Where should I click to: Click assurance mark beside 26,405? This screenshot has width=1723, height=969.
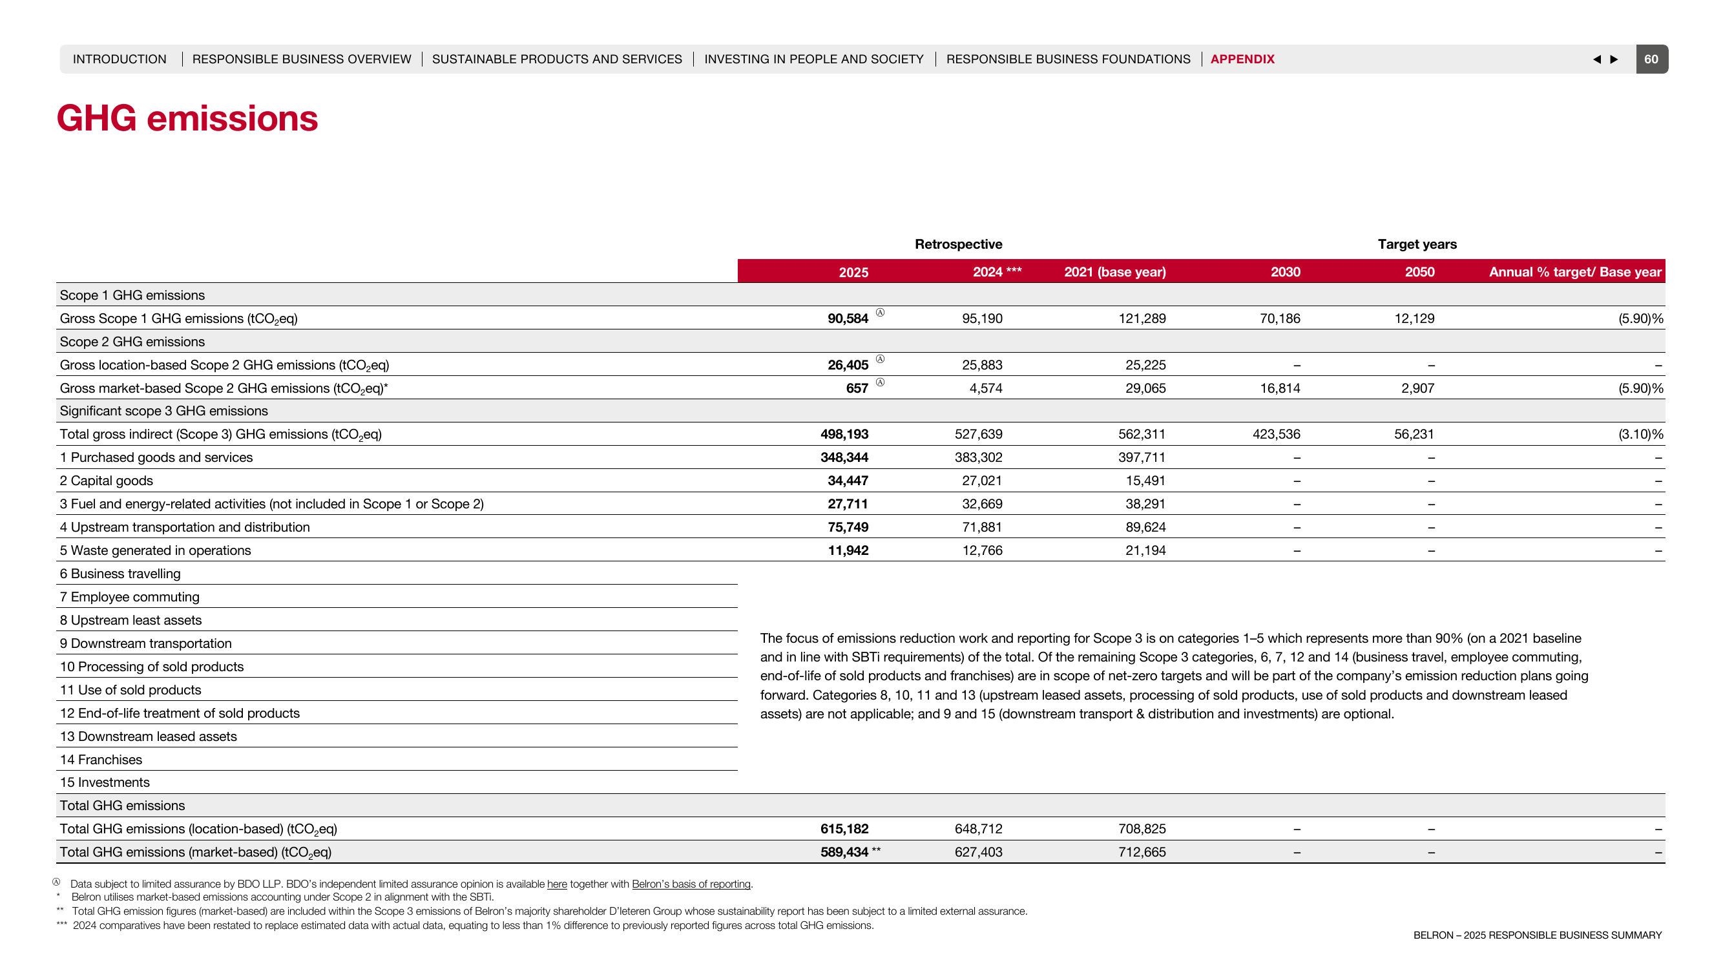point(880,359)
